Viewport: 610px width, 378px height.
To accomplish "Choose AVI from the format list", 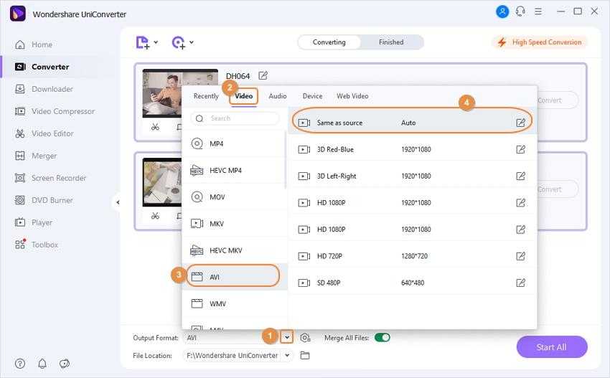I will [233, 276].
